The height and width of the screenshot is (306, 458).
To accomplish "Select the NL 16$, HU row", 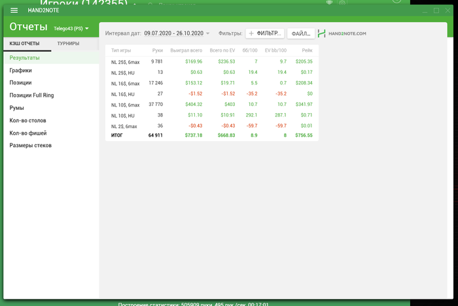I will pyautogui.click(x=212, y=93).
